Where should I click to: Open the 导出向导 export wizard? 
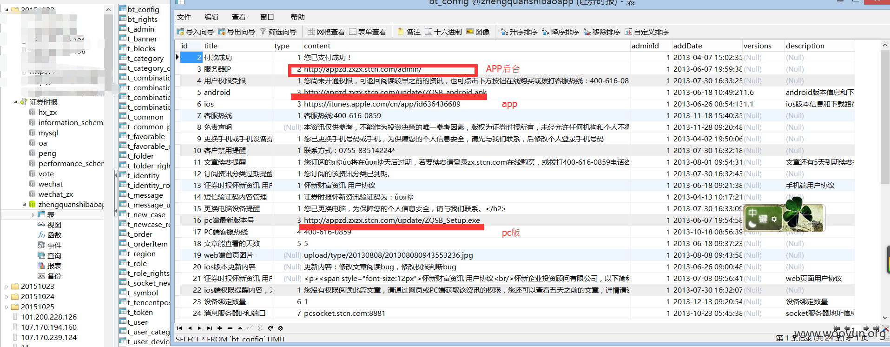click(237, 32)
